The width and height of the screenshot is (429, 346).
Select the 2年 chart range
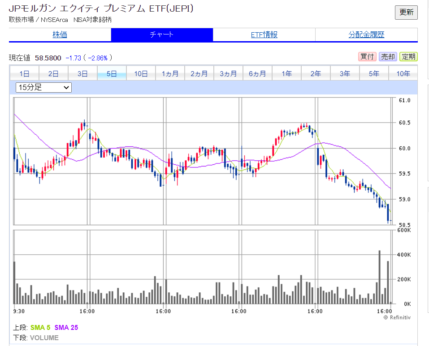316,73
